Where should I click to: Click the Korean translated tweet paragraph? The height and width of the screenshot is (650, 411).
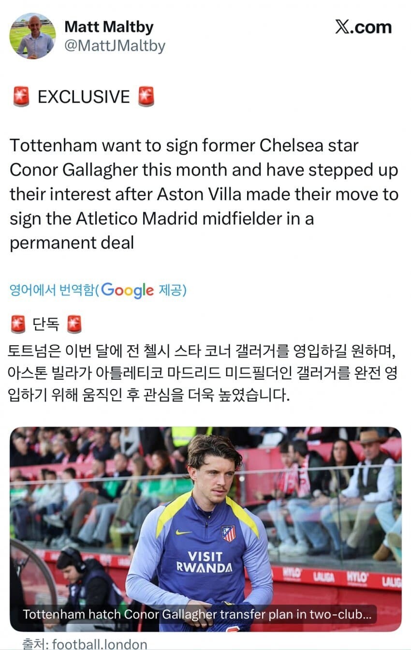coord(203,373)
